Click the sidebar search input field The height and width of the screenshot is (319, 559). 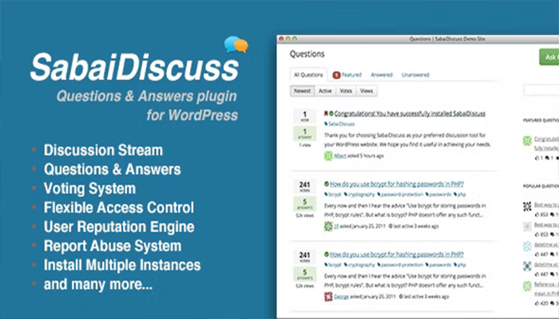[x=541, y=90]
